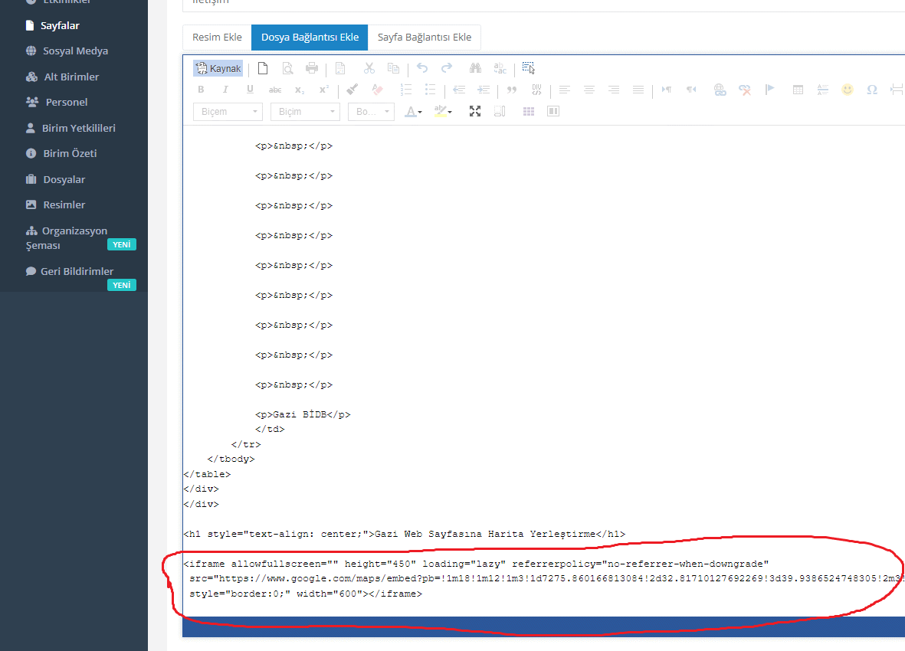
Task: Click the Align Left icon
Action: coord(565,90)
